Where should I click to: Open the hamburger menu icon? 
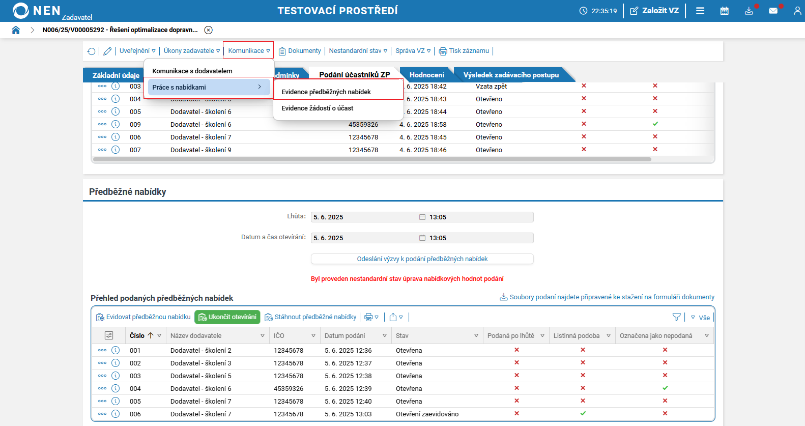tap(700, 11)
